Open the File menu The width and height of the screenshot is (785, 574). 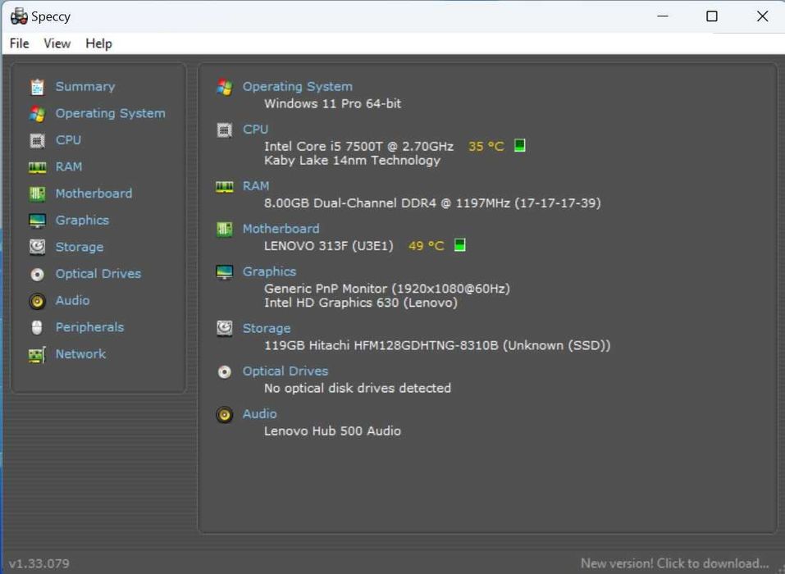pos(19,43)
